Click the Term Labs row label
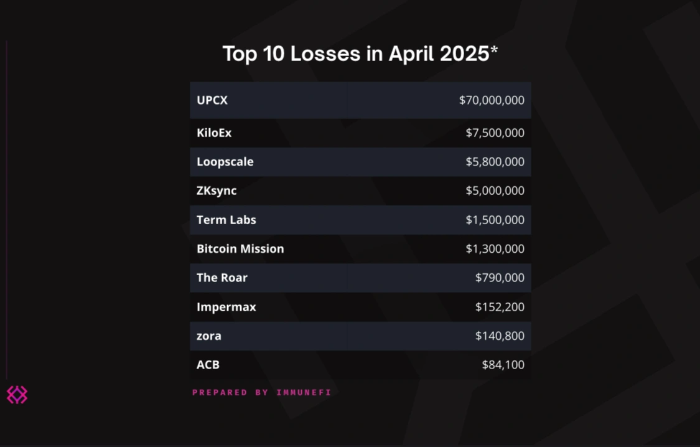The image size is (700, 447). tap(226, 220)
